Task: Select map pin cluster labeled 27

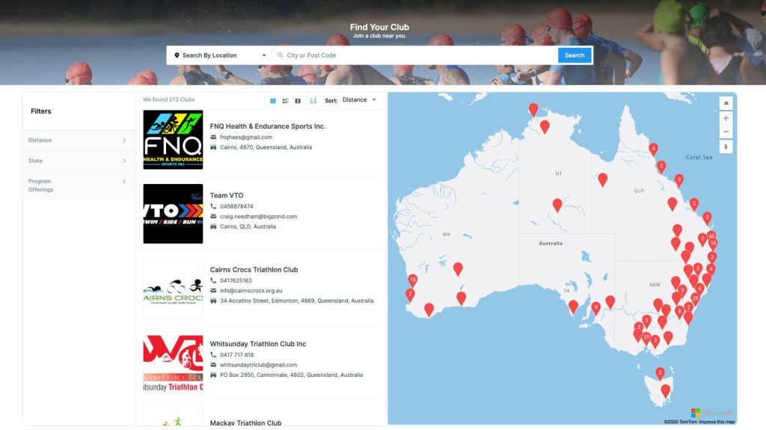Action: coord(646,338)
